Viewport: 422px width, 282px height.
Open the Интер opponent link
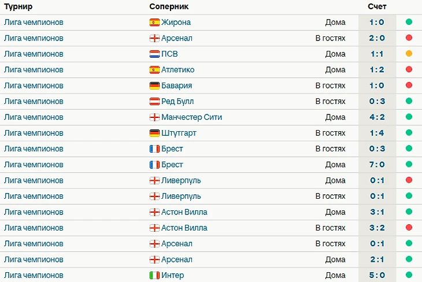tap(173, 275)
